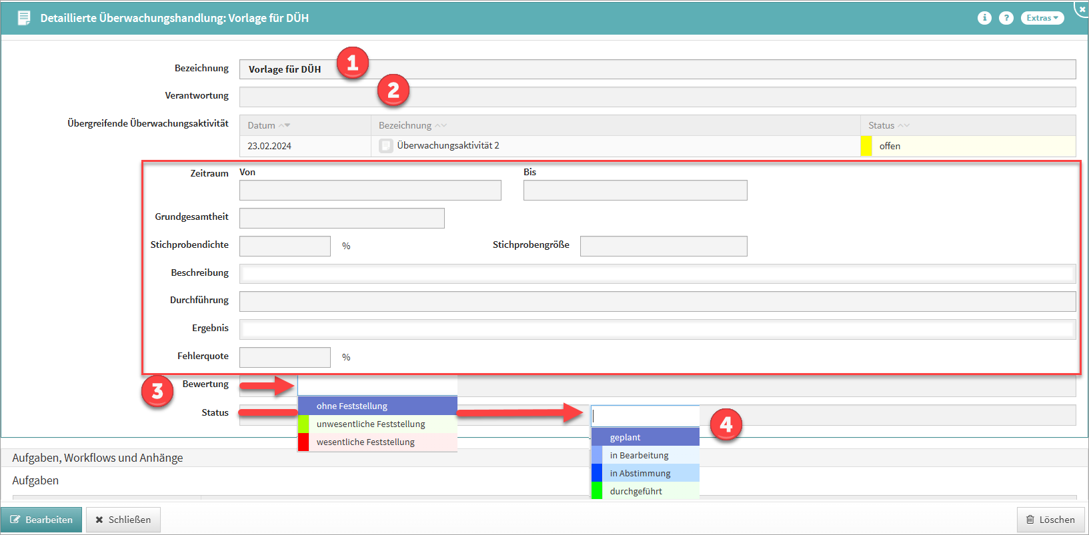Click the Grundgesamtheit input field
Screen dimensions: 1089x535
[341, 218]
